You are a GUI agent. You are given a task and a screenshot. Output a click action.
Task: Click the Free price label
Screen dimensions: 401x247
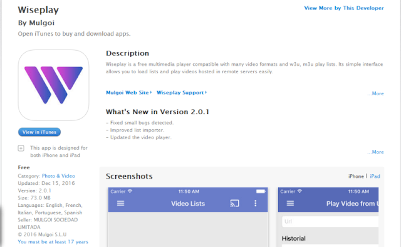(24, 167)
